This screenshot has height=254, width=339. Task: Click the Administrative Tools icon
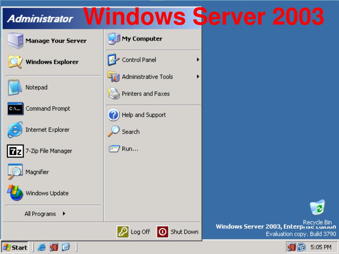point(114,77)
